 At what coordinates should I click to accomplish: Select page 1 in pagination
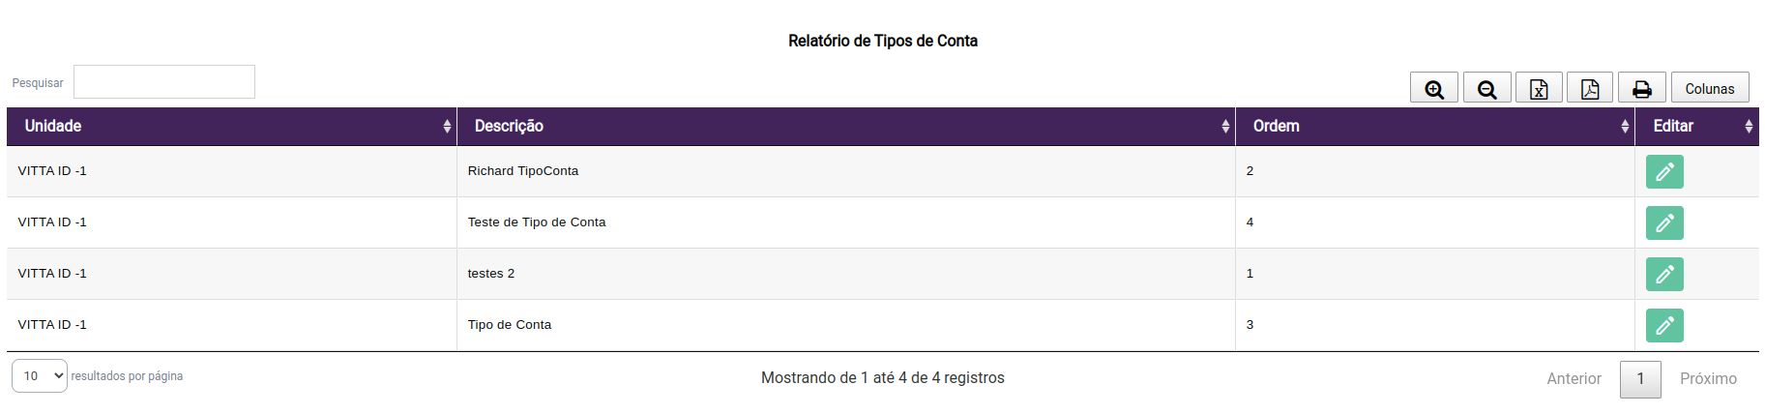point(1640,379)
